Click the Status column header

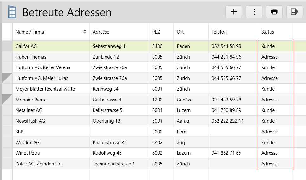click(267, 32)
